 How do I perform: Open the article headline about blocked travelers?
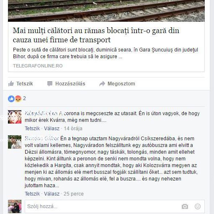coord(96,35)
